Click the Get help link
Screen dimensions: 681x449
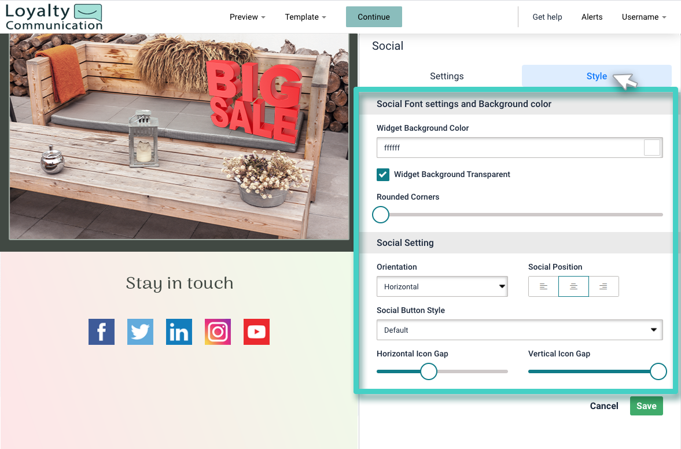tap(547, 17)
